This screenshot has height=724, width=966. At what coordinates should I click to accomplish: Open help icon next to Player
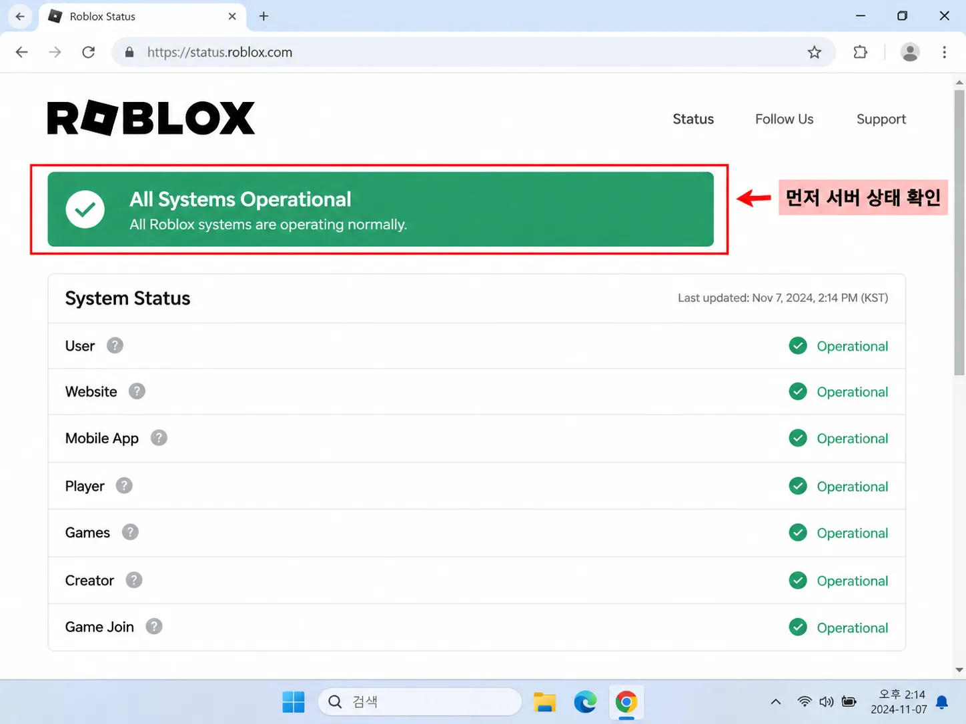[x=124, y=485]
